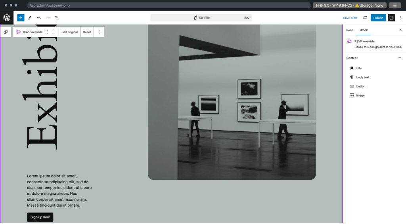This screenshot has width=406, height=224.
Task: Open the Preview device icon
Action: pyautogui.click(x=365, y=18)
